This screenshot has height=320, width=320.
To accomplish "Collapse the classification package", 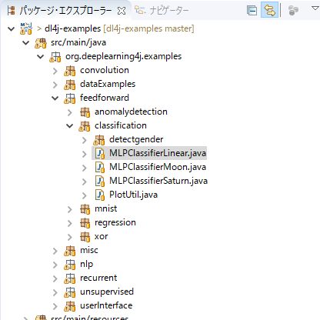I will [70, 125].
